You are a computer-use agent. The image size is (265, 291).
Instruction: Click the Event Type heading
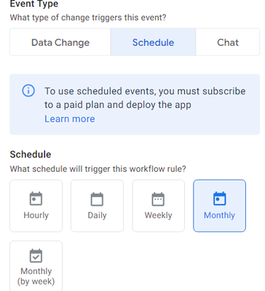tap(34, 4)
